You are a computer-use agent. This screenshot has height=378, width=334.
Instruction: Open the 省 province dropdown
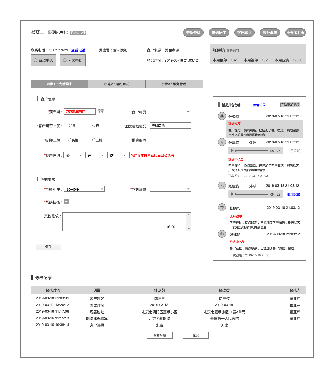[x=73, y=155]
